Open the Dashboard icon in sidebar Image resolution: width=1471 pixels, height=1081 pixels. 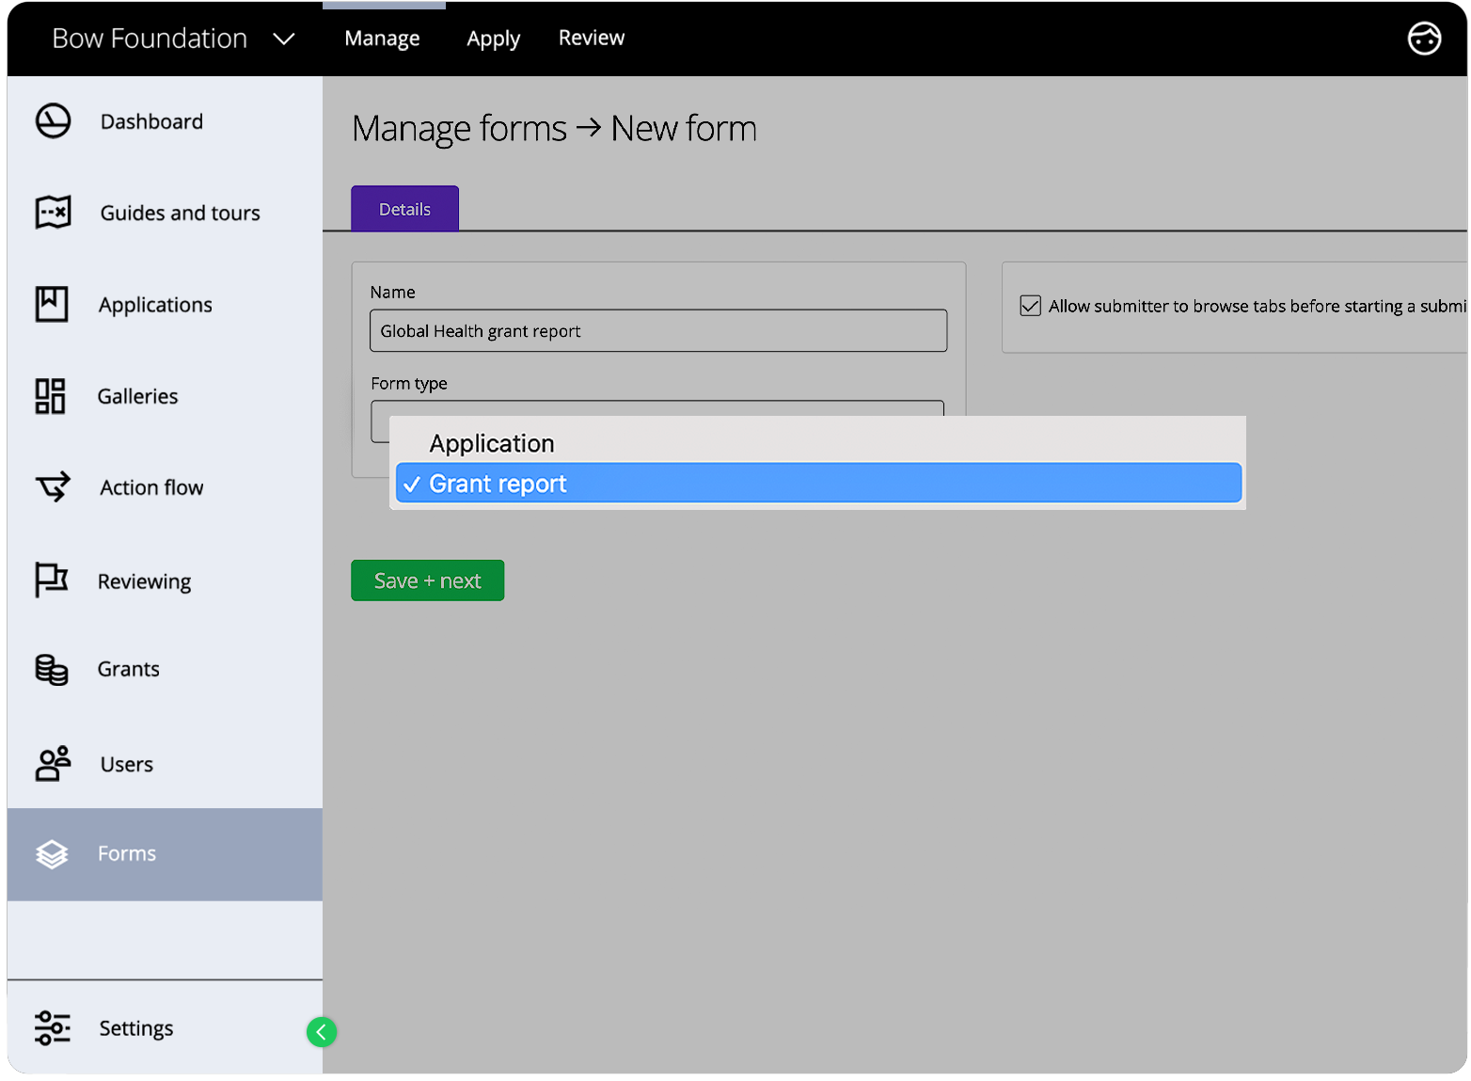point(53,121)
